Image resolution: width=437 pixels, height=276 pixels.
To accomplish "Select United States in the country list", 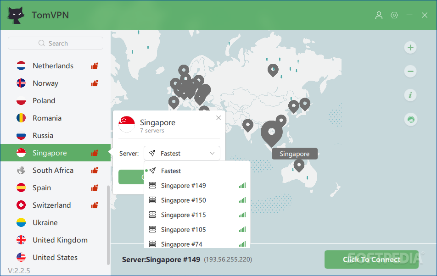I will tap(56, 257).
